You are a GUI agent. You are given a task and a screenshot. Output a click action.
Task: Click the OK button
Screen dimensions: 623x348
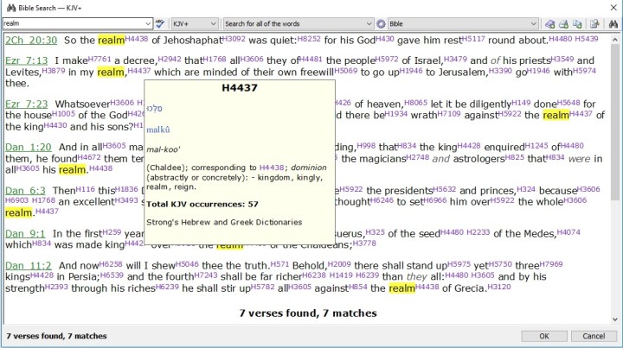tap(544, 336)
